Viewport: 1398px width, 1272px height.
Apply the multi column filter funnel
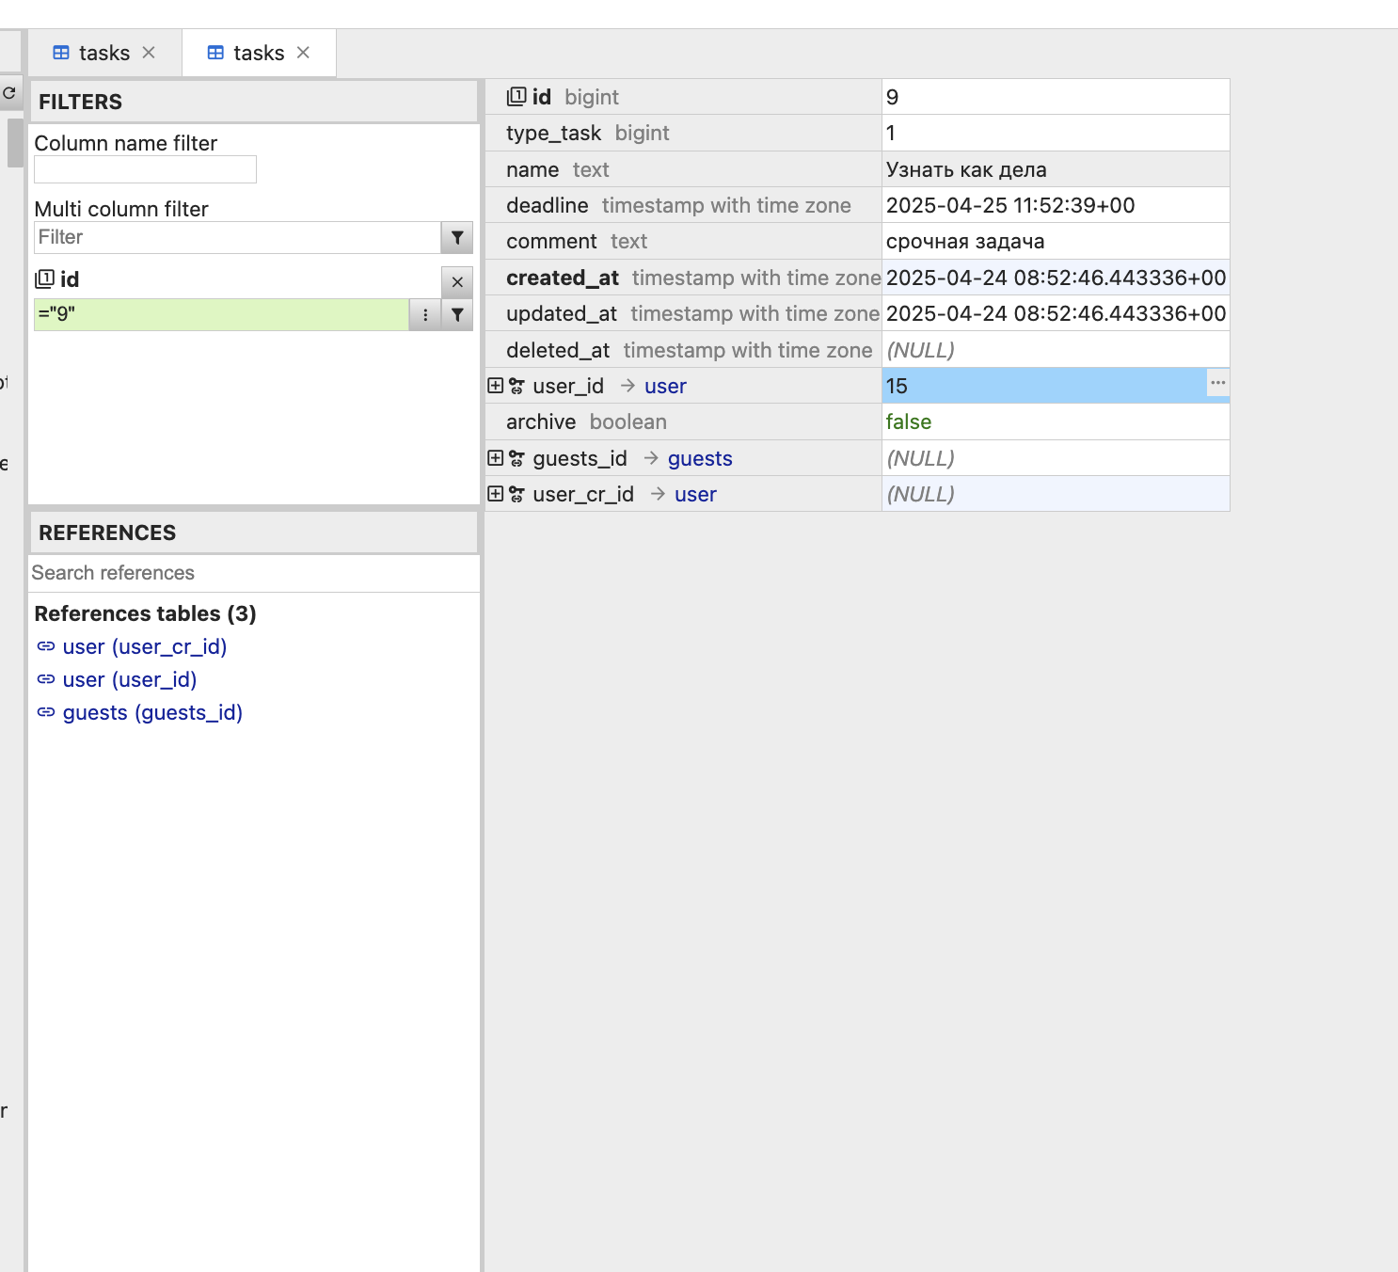(x=457, y=237)
